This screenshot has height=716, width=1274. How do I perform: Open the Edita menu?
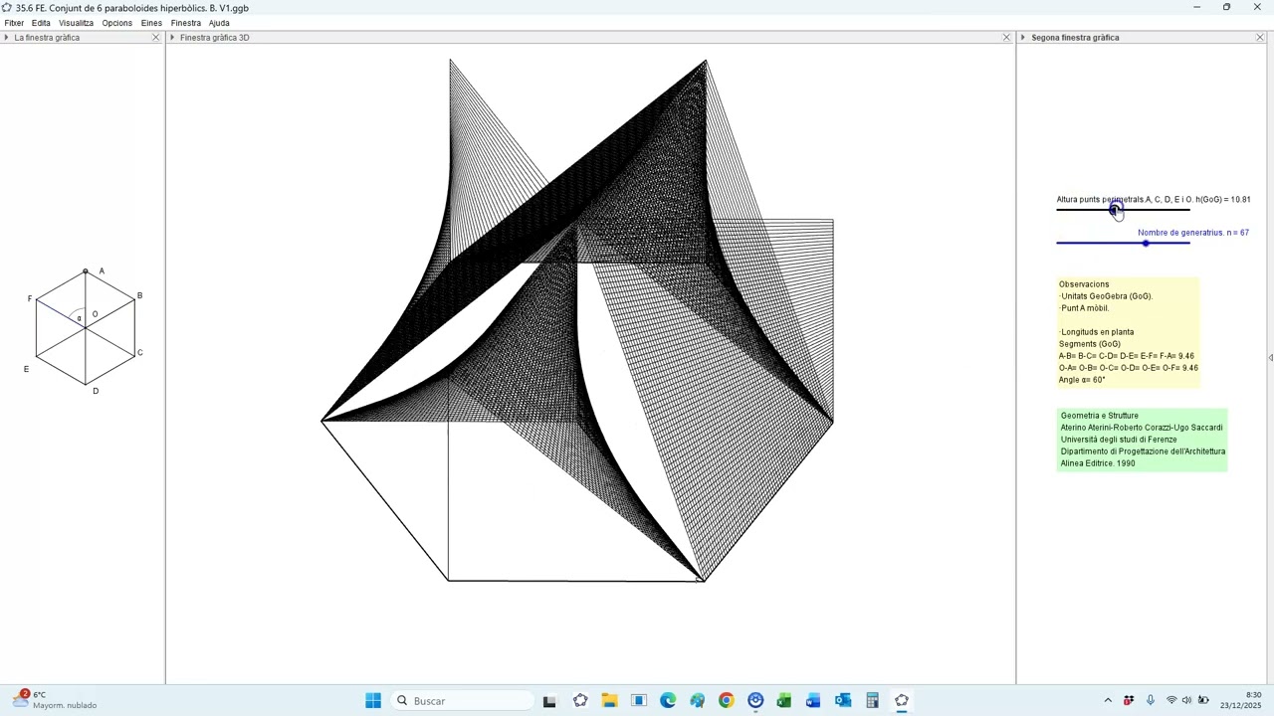click(41, 23)
